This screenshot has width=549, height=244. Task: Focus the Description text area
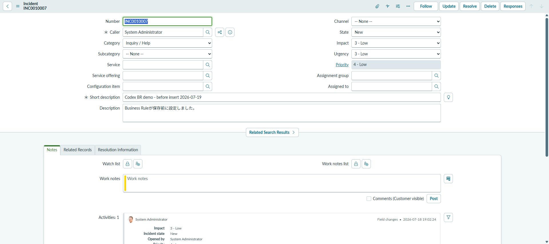point(282,113)
